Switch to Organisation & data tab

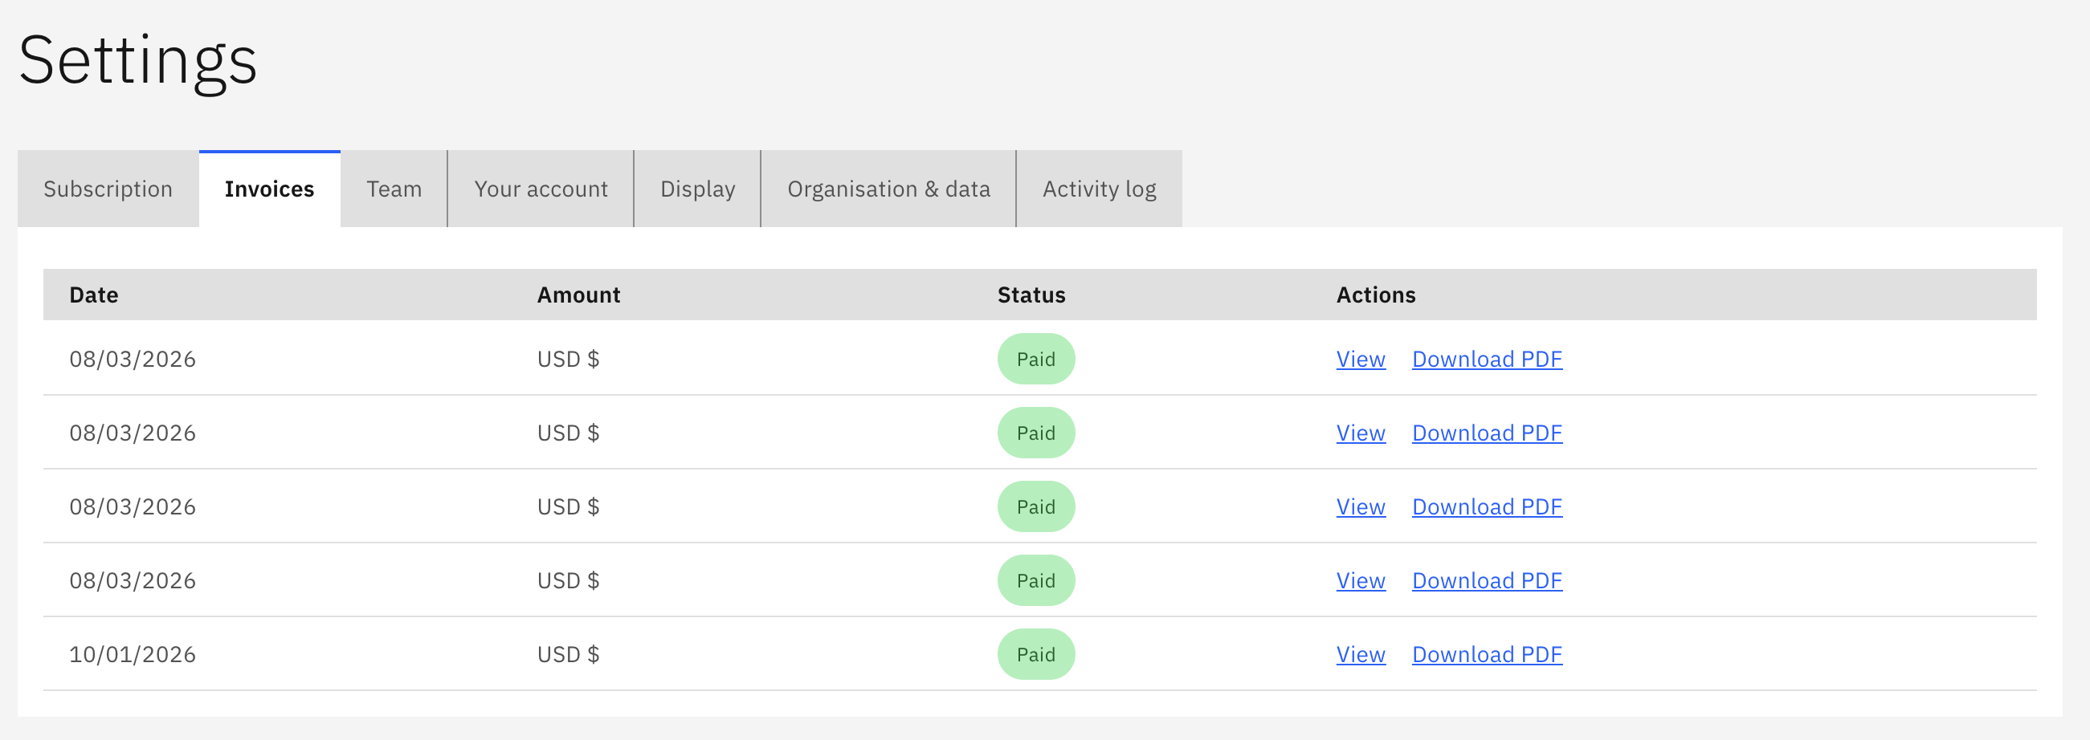888,189
